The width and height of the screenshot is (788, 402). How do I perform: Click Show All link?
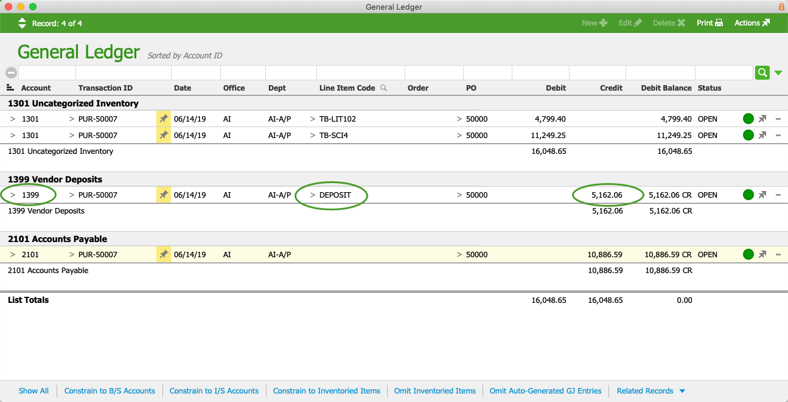[x=33, y=391]
